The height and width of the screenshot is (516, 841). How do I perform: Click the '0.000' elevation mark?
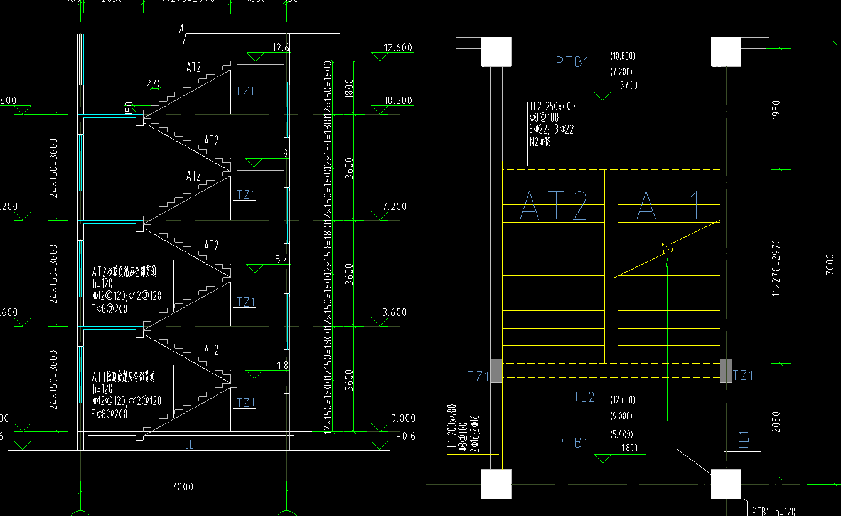[x=403, y=418]
